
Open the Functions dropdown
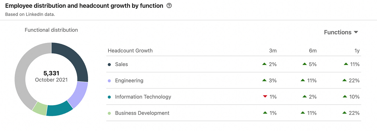341,32
